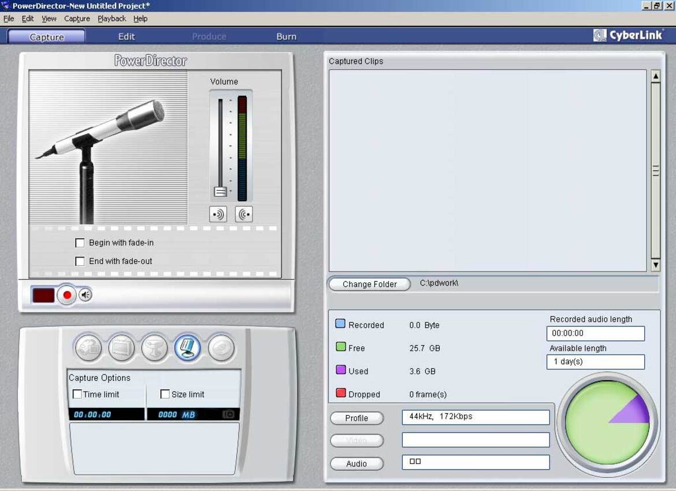Click the Dropped red color swatch

coord(340,393)
